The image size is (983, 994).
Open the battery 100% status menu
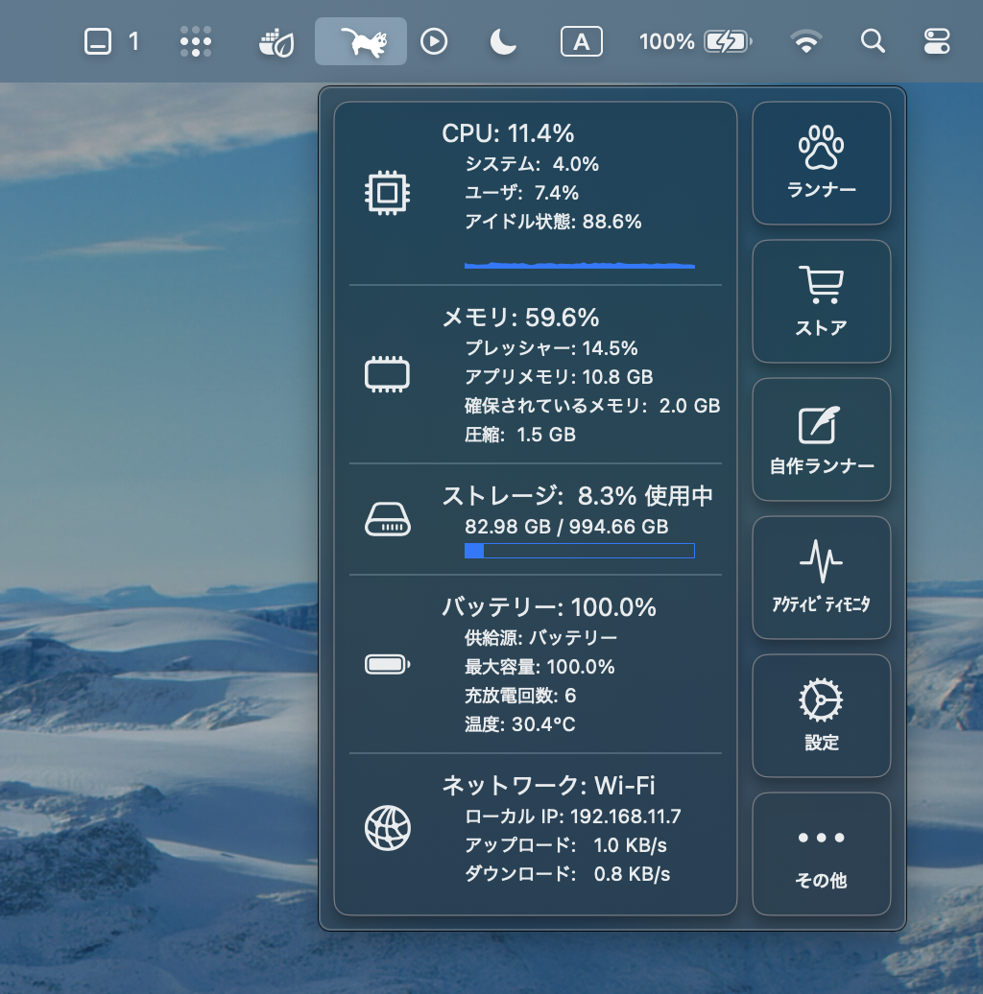click(x=696, y=42)
